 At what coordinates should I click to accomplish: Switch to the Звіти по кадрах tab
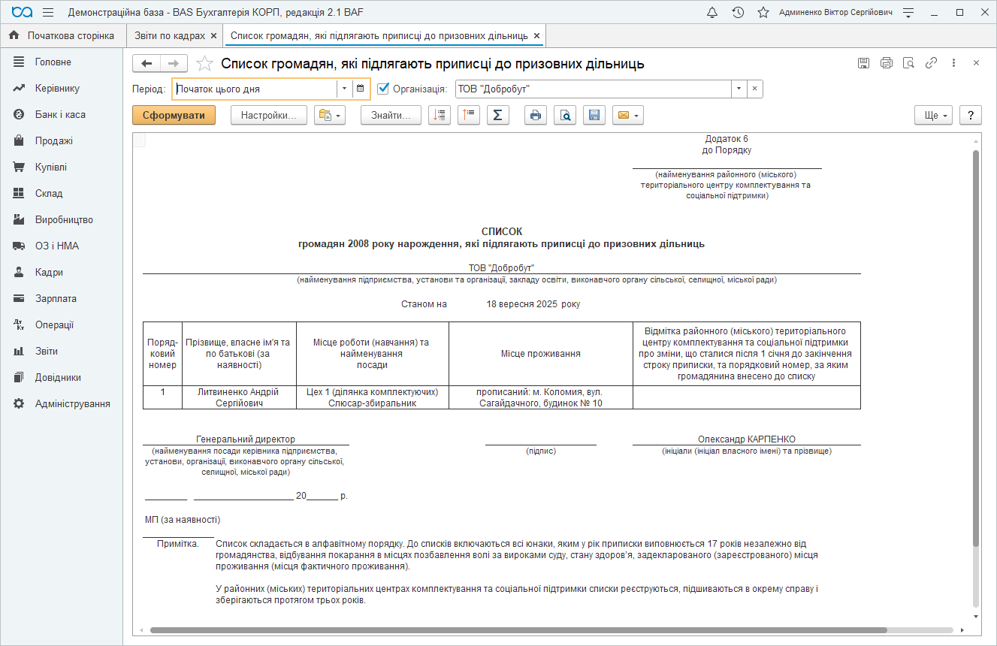click(x=169, y=35)
